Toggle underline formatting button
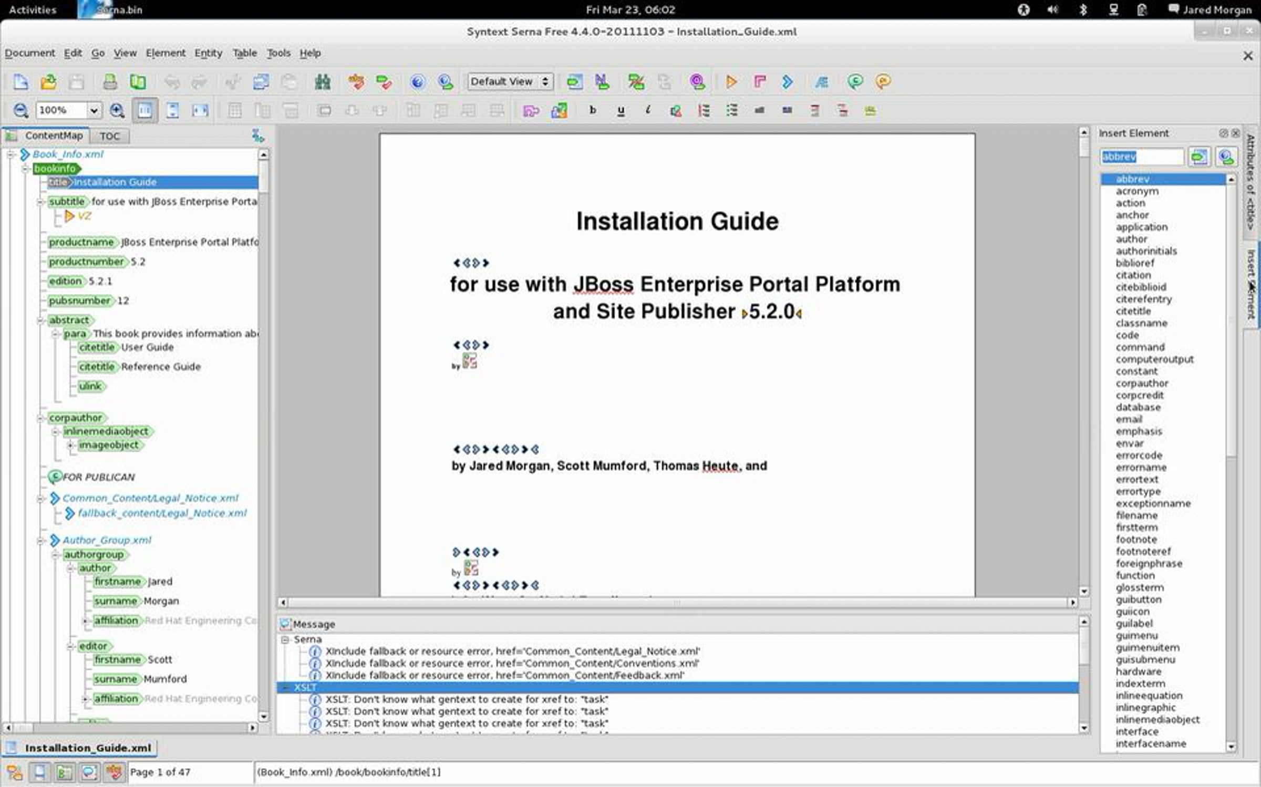 click(x=621, y=110)
